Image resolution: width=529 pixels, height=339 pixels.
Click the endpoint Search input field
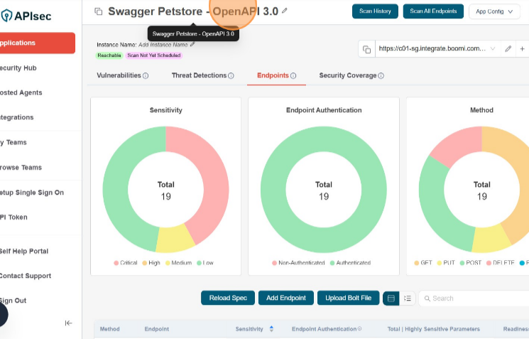tap(476, 298)
